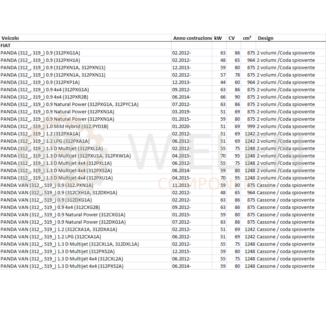Select PANDA VAN 0.9 (312DXG1A) cell
Viewport: 326px width, 326px height.
85,200
